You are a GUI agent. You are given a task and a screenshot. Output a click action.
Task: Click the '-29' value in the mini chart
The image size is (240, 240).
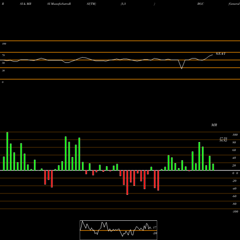[x=155, y=233]
